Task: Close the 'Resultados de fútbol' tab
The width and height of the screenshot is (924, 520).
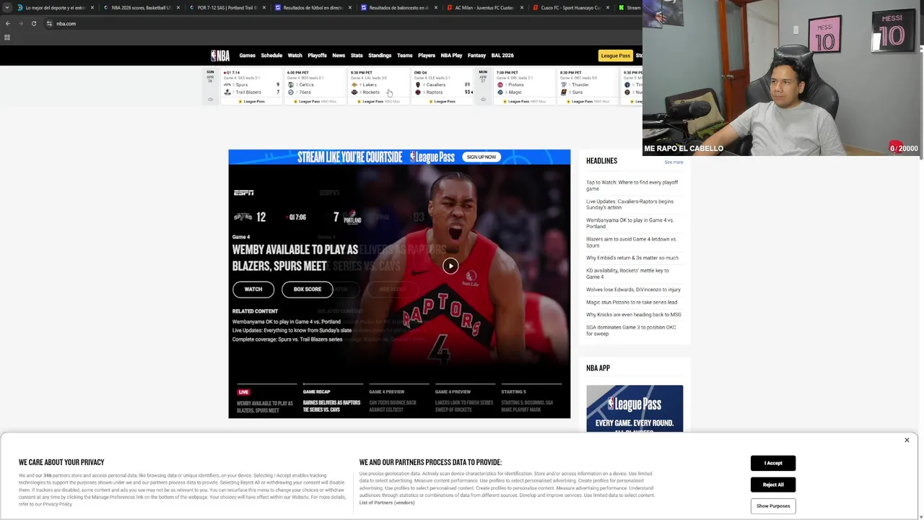Action: [350, 7]
